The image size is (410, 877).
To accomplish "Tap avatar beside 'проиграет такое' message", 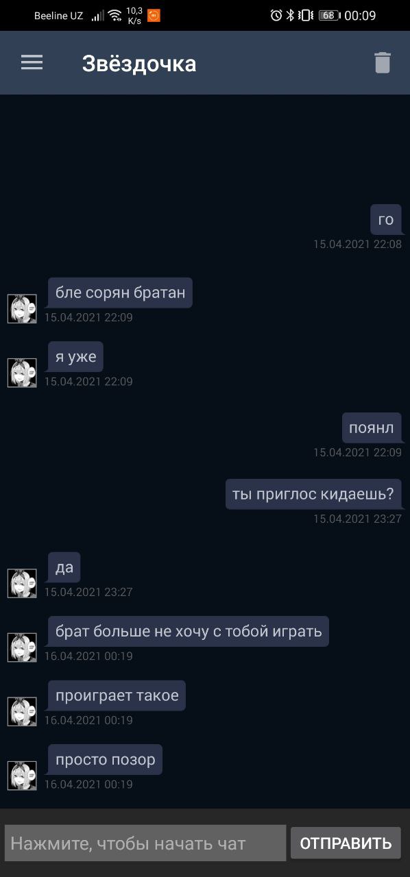I will pyautogui.click(x=22, y=711).
